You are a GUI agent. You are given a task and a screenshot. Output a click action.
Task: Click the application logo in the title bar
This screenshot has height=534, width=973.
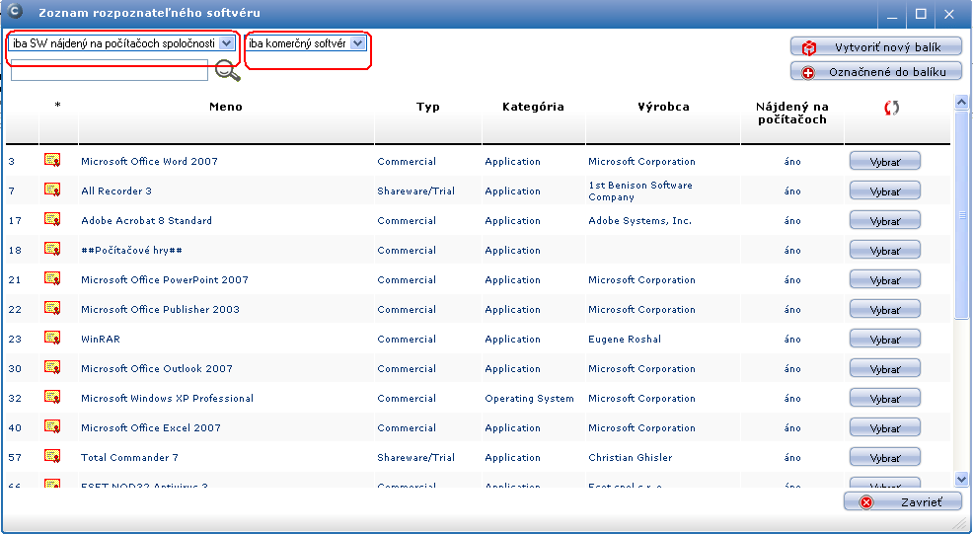[x=14, y=11]
